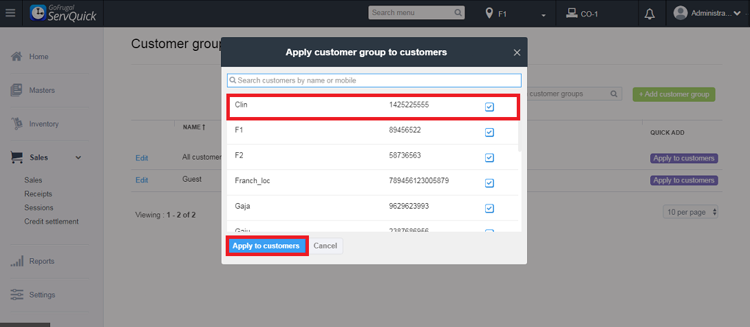
Task: Open the Reports section icon
Action: pyautogui.click(x=17, y=261)
